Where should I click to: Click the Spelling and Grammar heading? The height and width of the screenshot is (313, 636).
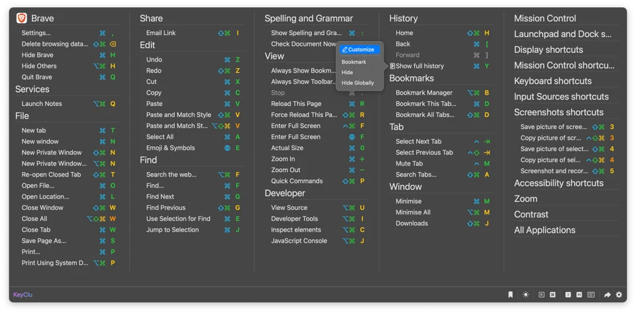[309, 19]
